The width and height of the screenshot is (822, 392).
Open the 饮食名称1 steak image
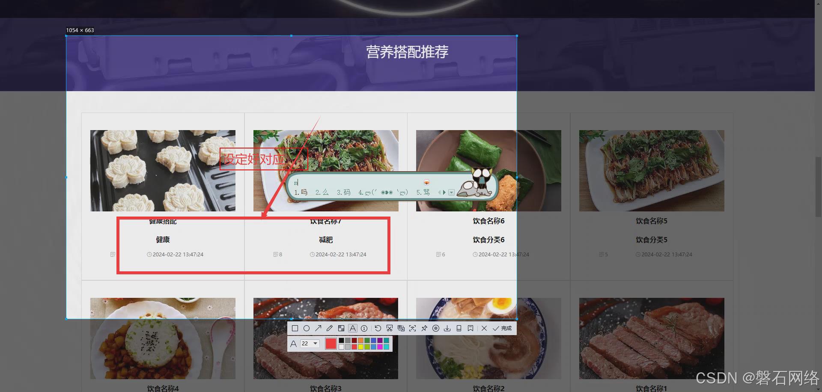click(x=652, y=338)
